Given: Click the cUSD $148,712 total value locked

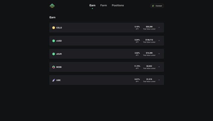Looking at the screenshot, I should (x=149, y=40).
